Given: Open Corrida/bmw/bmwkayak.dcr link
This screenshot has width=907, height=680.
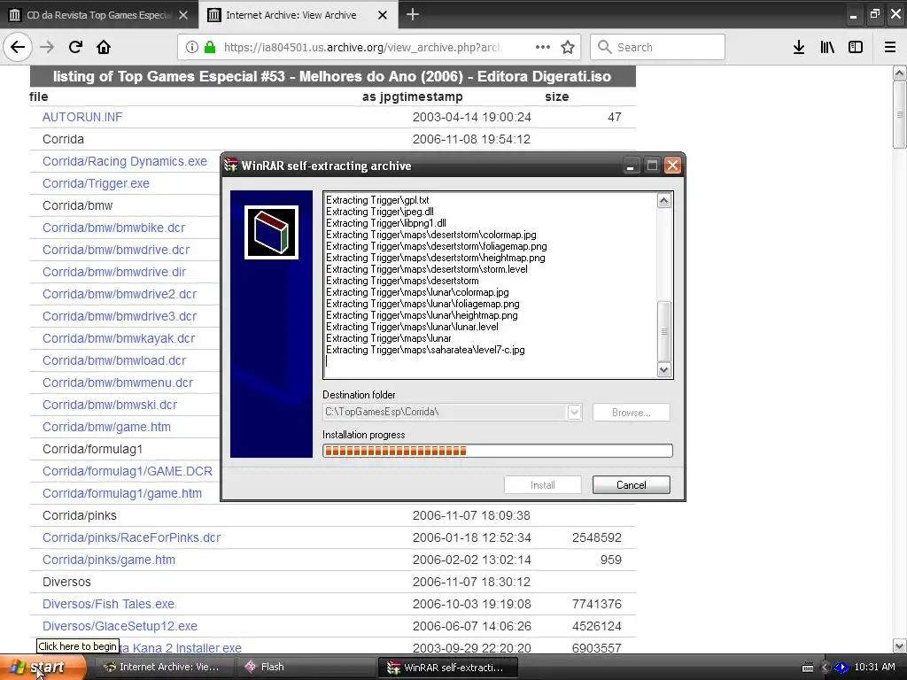Looking at the screenshot, I should (x=119, y=338).
